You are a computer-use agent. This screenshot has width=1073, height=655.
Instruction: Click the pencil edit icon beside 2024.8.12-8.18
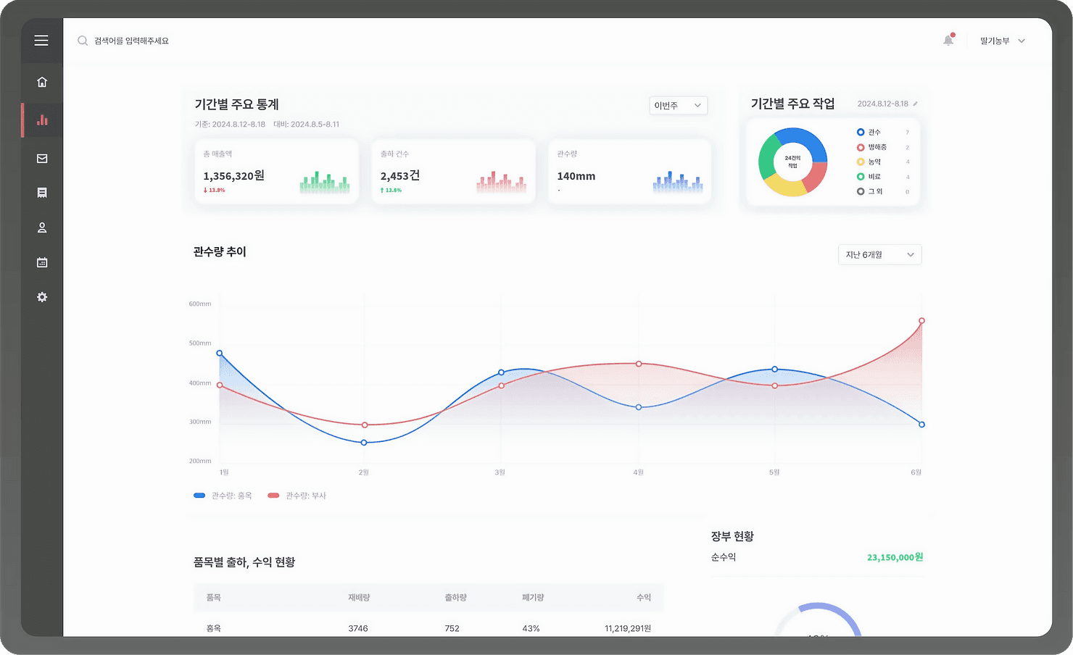(915, 104)
